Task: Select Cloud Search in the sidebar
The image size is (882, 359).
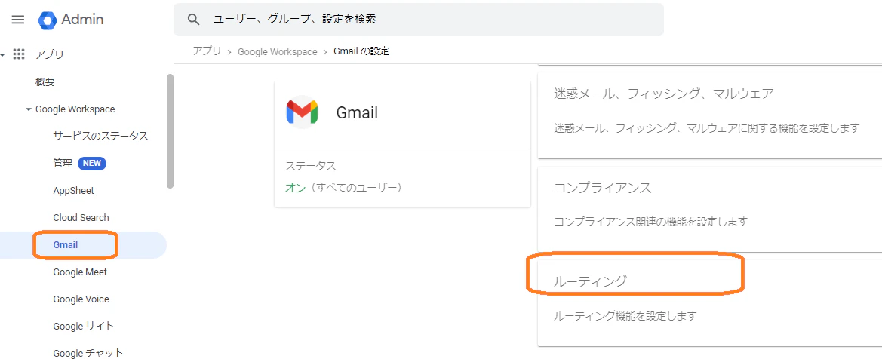Action: (x=81, y=218)
